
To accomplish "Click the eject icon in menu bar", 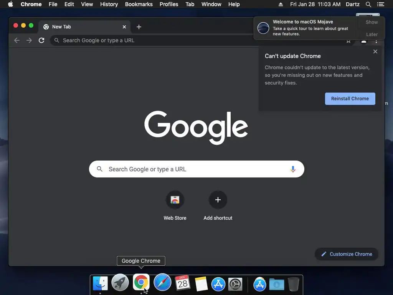I will 281,4.
